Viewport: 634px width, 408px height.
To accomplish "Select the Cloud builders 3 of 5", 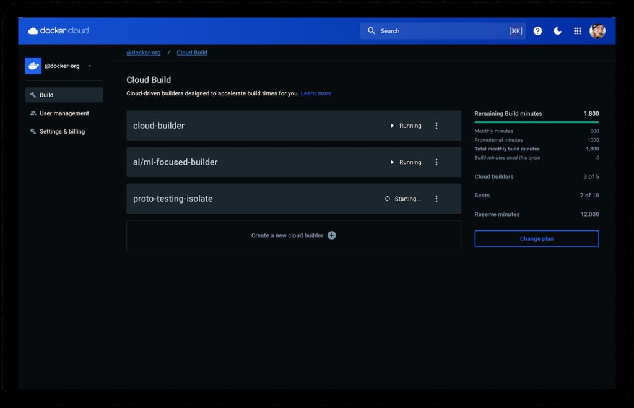I will 591,176.
